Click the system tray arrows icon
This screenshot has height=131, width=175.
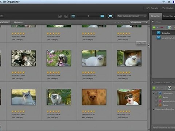164,1
